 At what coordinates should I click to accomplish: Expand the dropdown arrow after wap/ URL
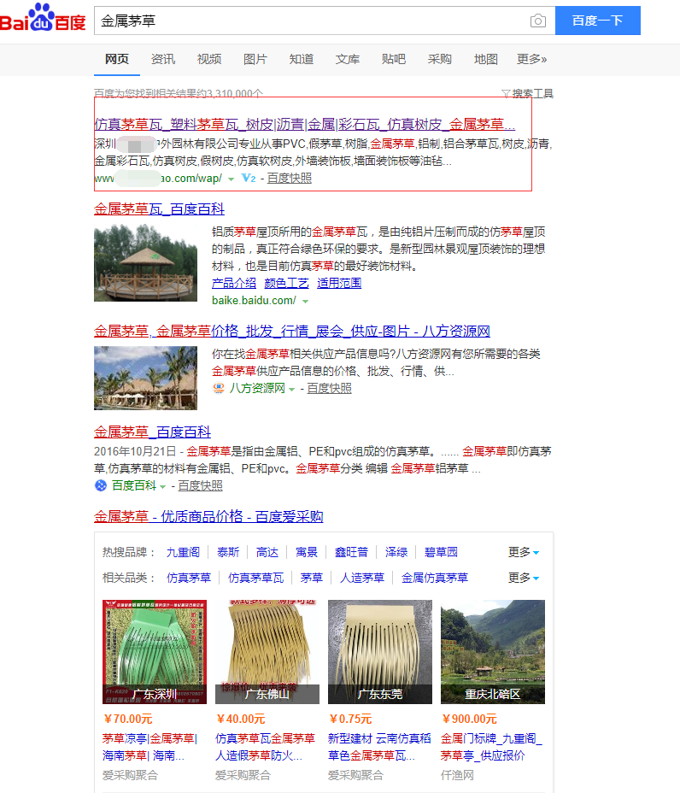231,179
